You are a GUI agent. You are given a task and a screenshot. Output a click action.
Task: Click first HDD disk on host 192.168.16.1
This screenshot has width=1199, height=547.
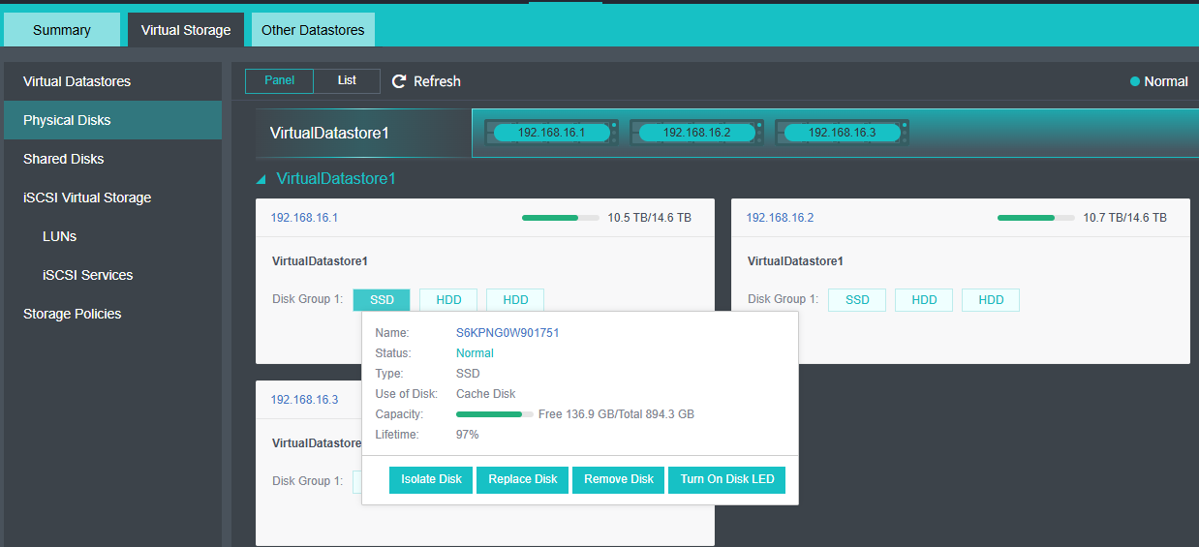coord(448,300)
